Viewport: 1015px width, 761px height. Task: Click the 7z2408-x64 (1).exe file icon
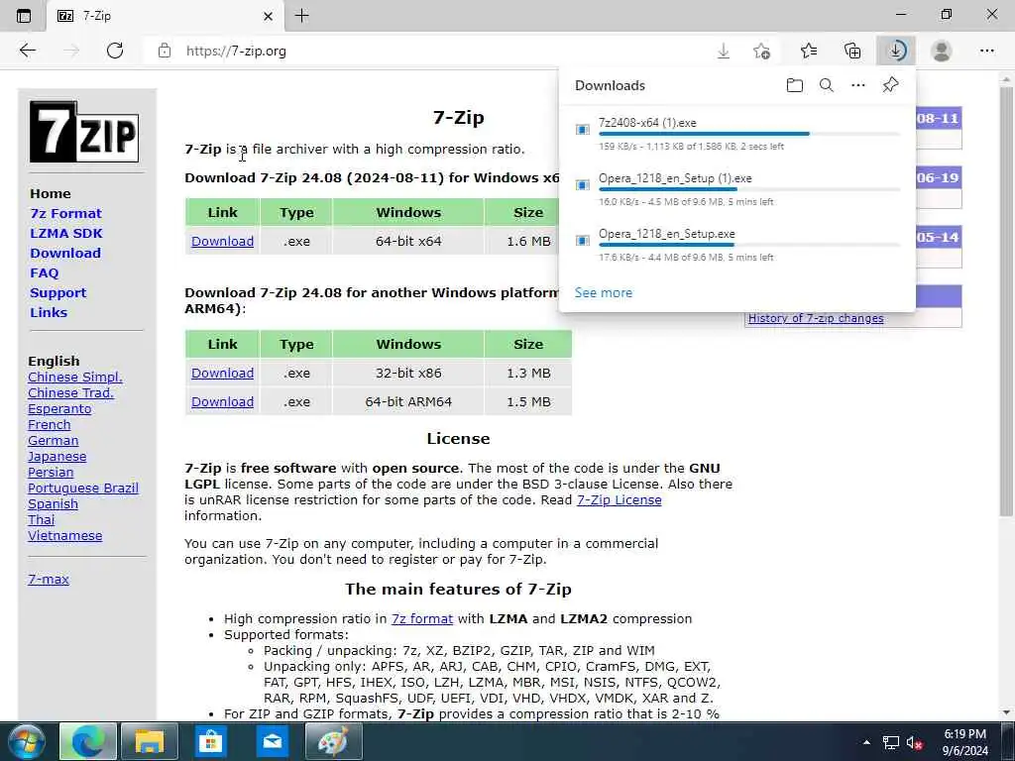click(x=583, y=130)
